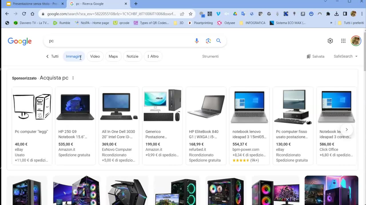The width and height of the screenshot is (366, 205).
Task: Open Pixartprinting bookmark
Action: tap(200, 23)
